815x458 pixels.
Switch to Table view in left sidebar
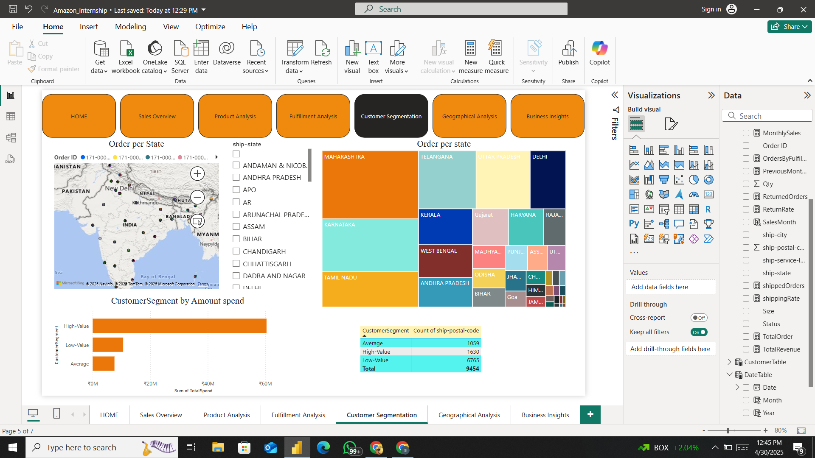tap(11, 116)
